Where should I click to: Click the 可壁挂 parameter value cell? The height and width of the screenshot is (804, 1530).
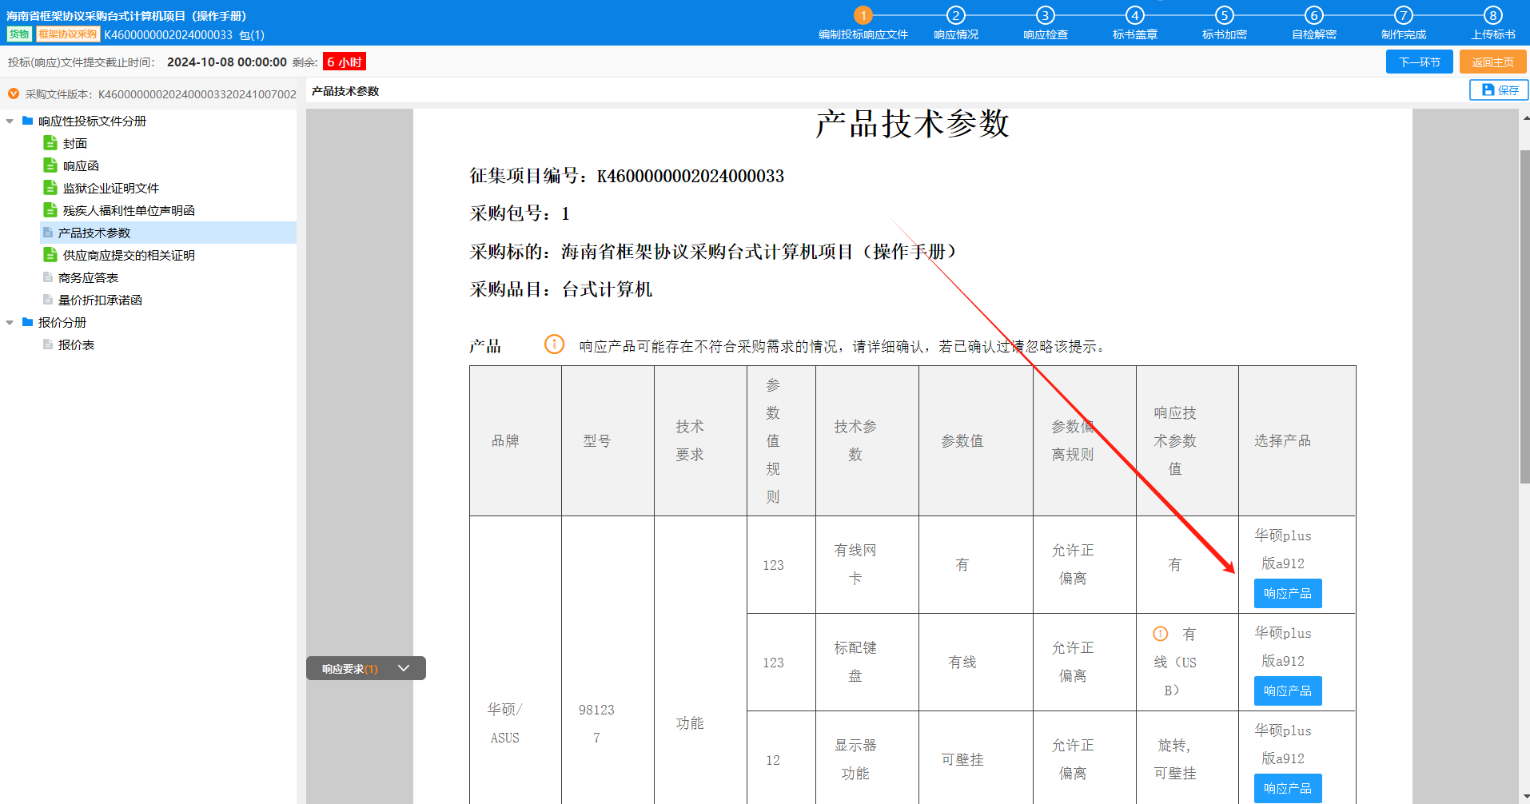tap(975, 759)
